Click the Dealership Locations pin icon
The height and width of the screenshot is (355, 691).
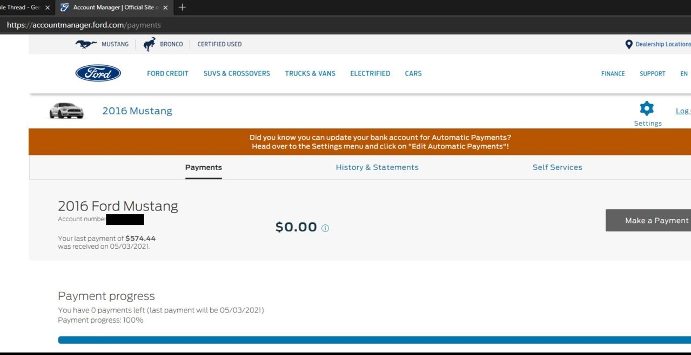pos(629,44)
